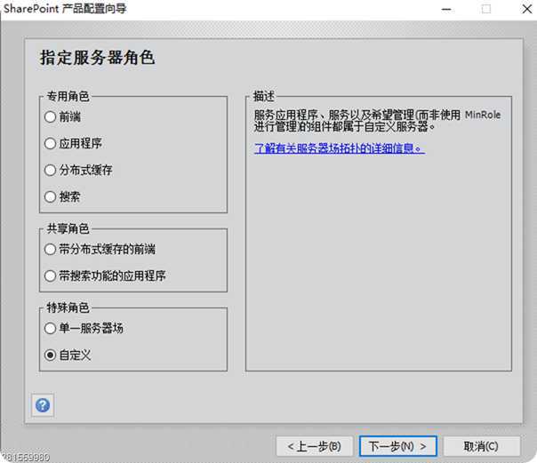Click the 描述 group label

[263, 96]
